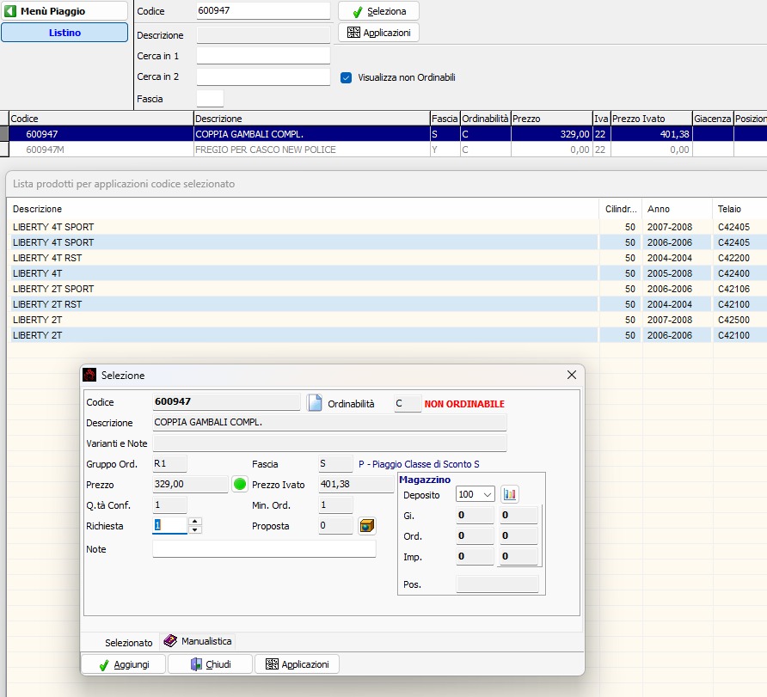Switch to the Manualistica tab
This screenshot has width=767, height=697.
coord(198,641)
